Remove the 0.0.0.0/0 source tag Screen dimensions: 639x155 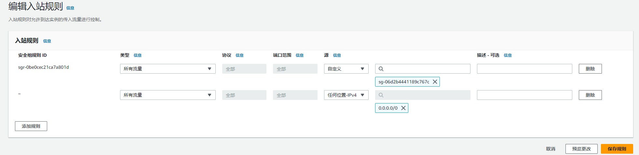click(403, 108)
